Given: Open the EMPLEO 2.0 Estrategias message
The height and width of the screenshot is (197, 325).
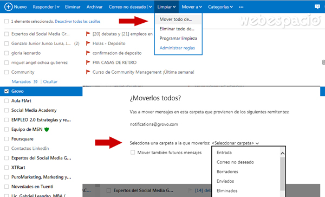Looking at the screenshot, I should coord(41,120).
